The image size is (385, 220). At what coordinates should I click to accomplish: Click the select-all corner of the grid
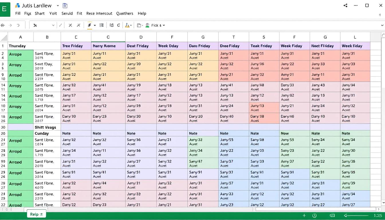4,37
